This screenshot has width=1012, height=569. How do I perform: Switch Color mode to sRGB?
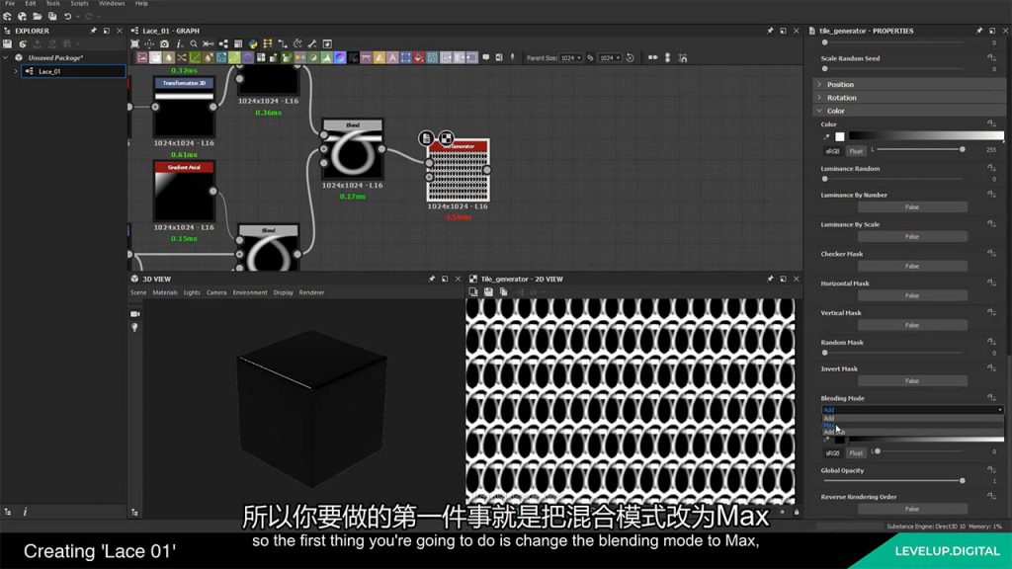pos(832,151)
